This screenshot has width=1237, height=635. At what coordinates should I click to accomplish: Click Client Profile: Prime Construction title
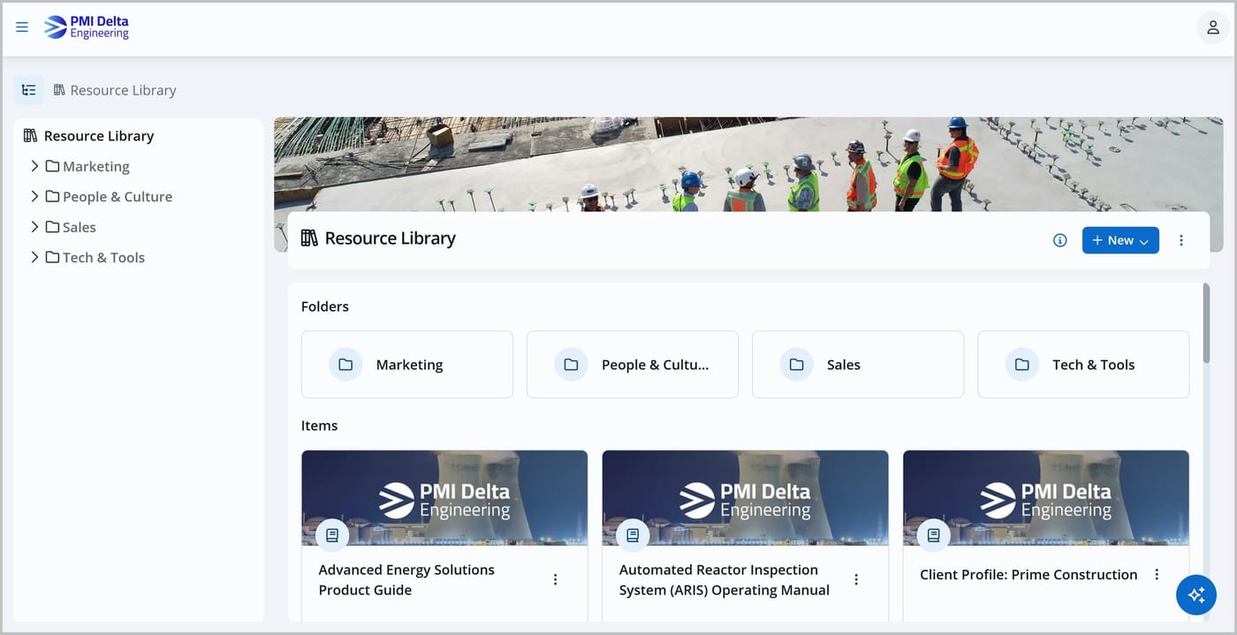tap(1028, 575)
